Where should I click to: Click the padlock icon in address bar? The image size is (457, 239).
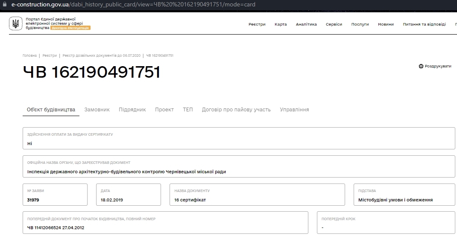5,4
